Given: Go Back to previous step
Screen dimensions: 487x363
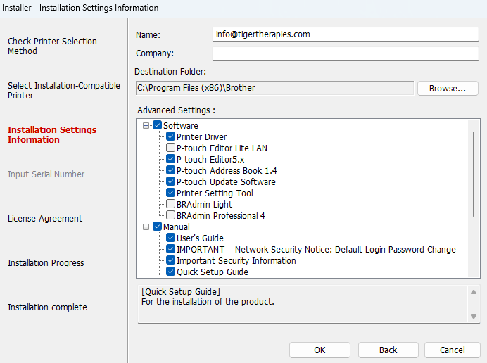Looking at the screenshot, I should point(388,350).
